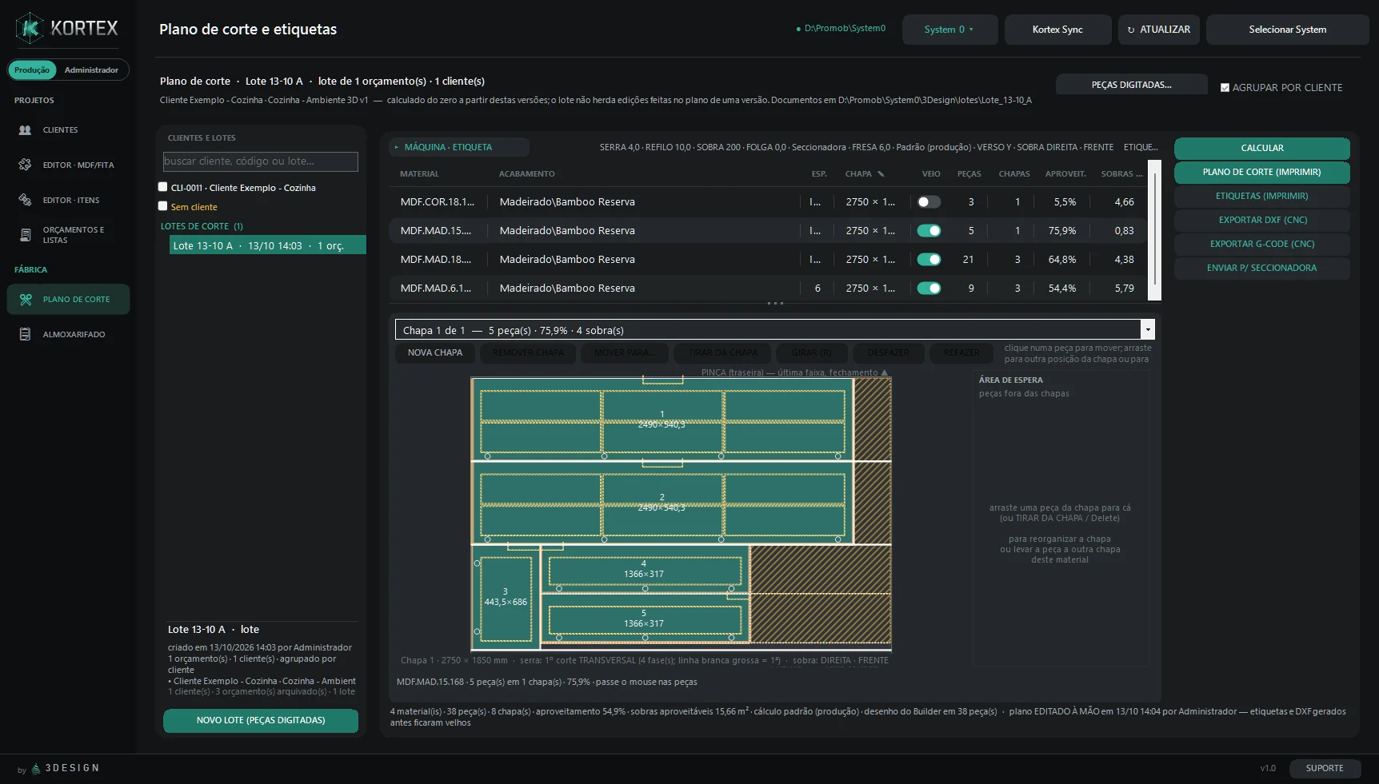Screen dimensions: 1379x784
Task: Click Etiquetas (Imprimir) button
Action: (x=1261, y=196)
